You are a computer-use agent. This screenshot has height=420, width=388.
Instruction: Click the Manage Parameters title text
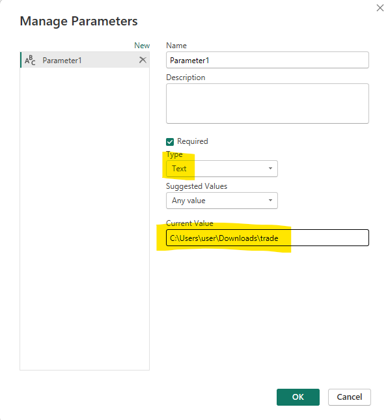coord(79,21)
